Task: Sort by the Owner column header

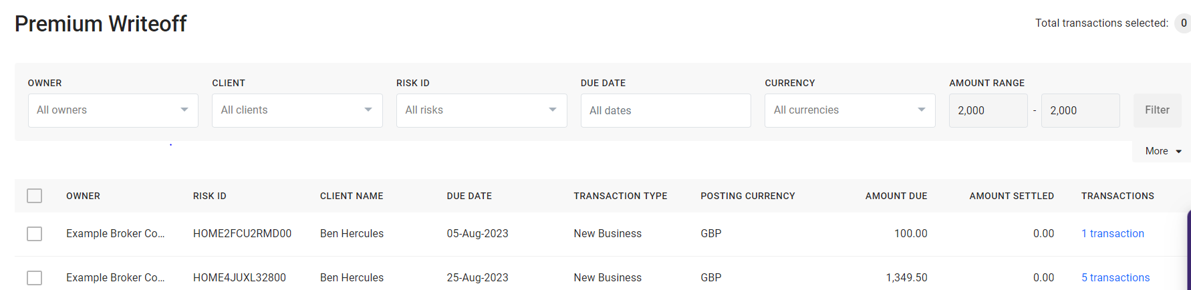Action: (83, 196)
